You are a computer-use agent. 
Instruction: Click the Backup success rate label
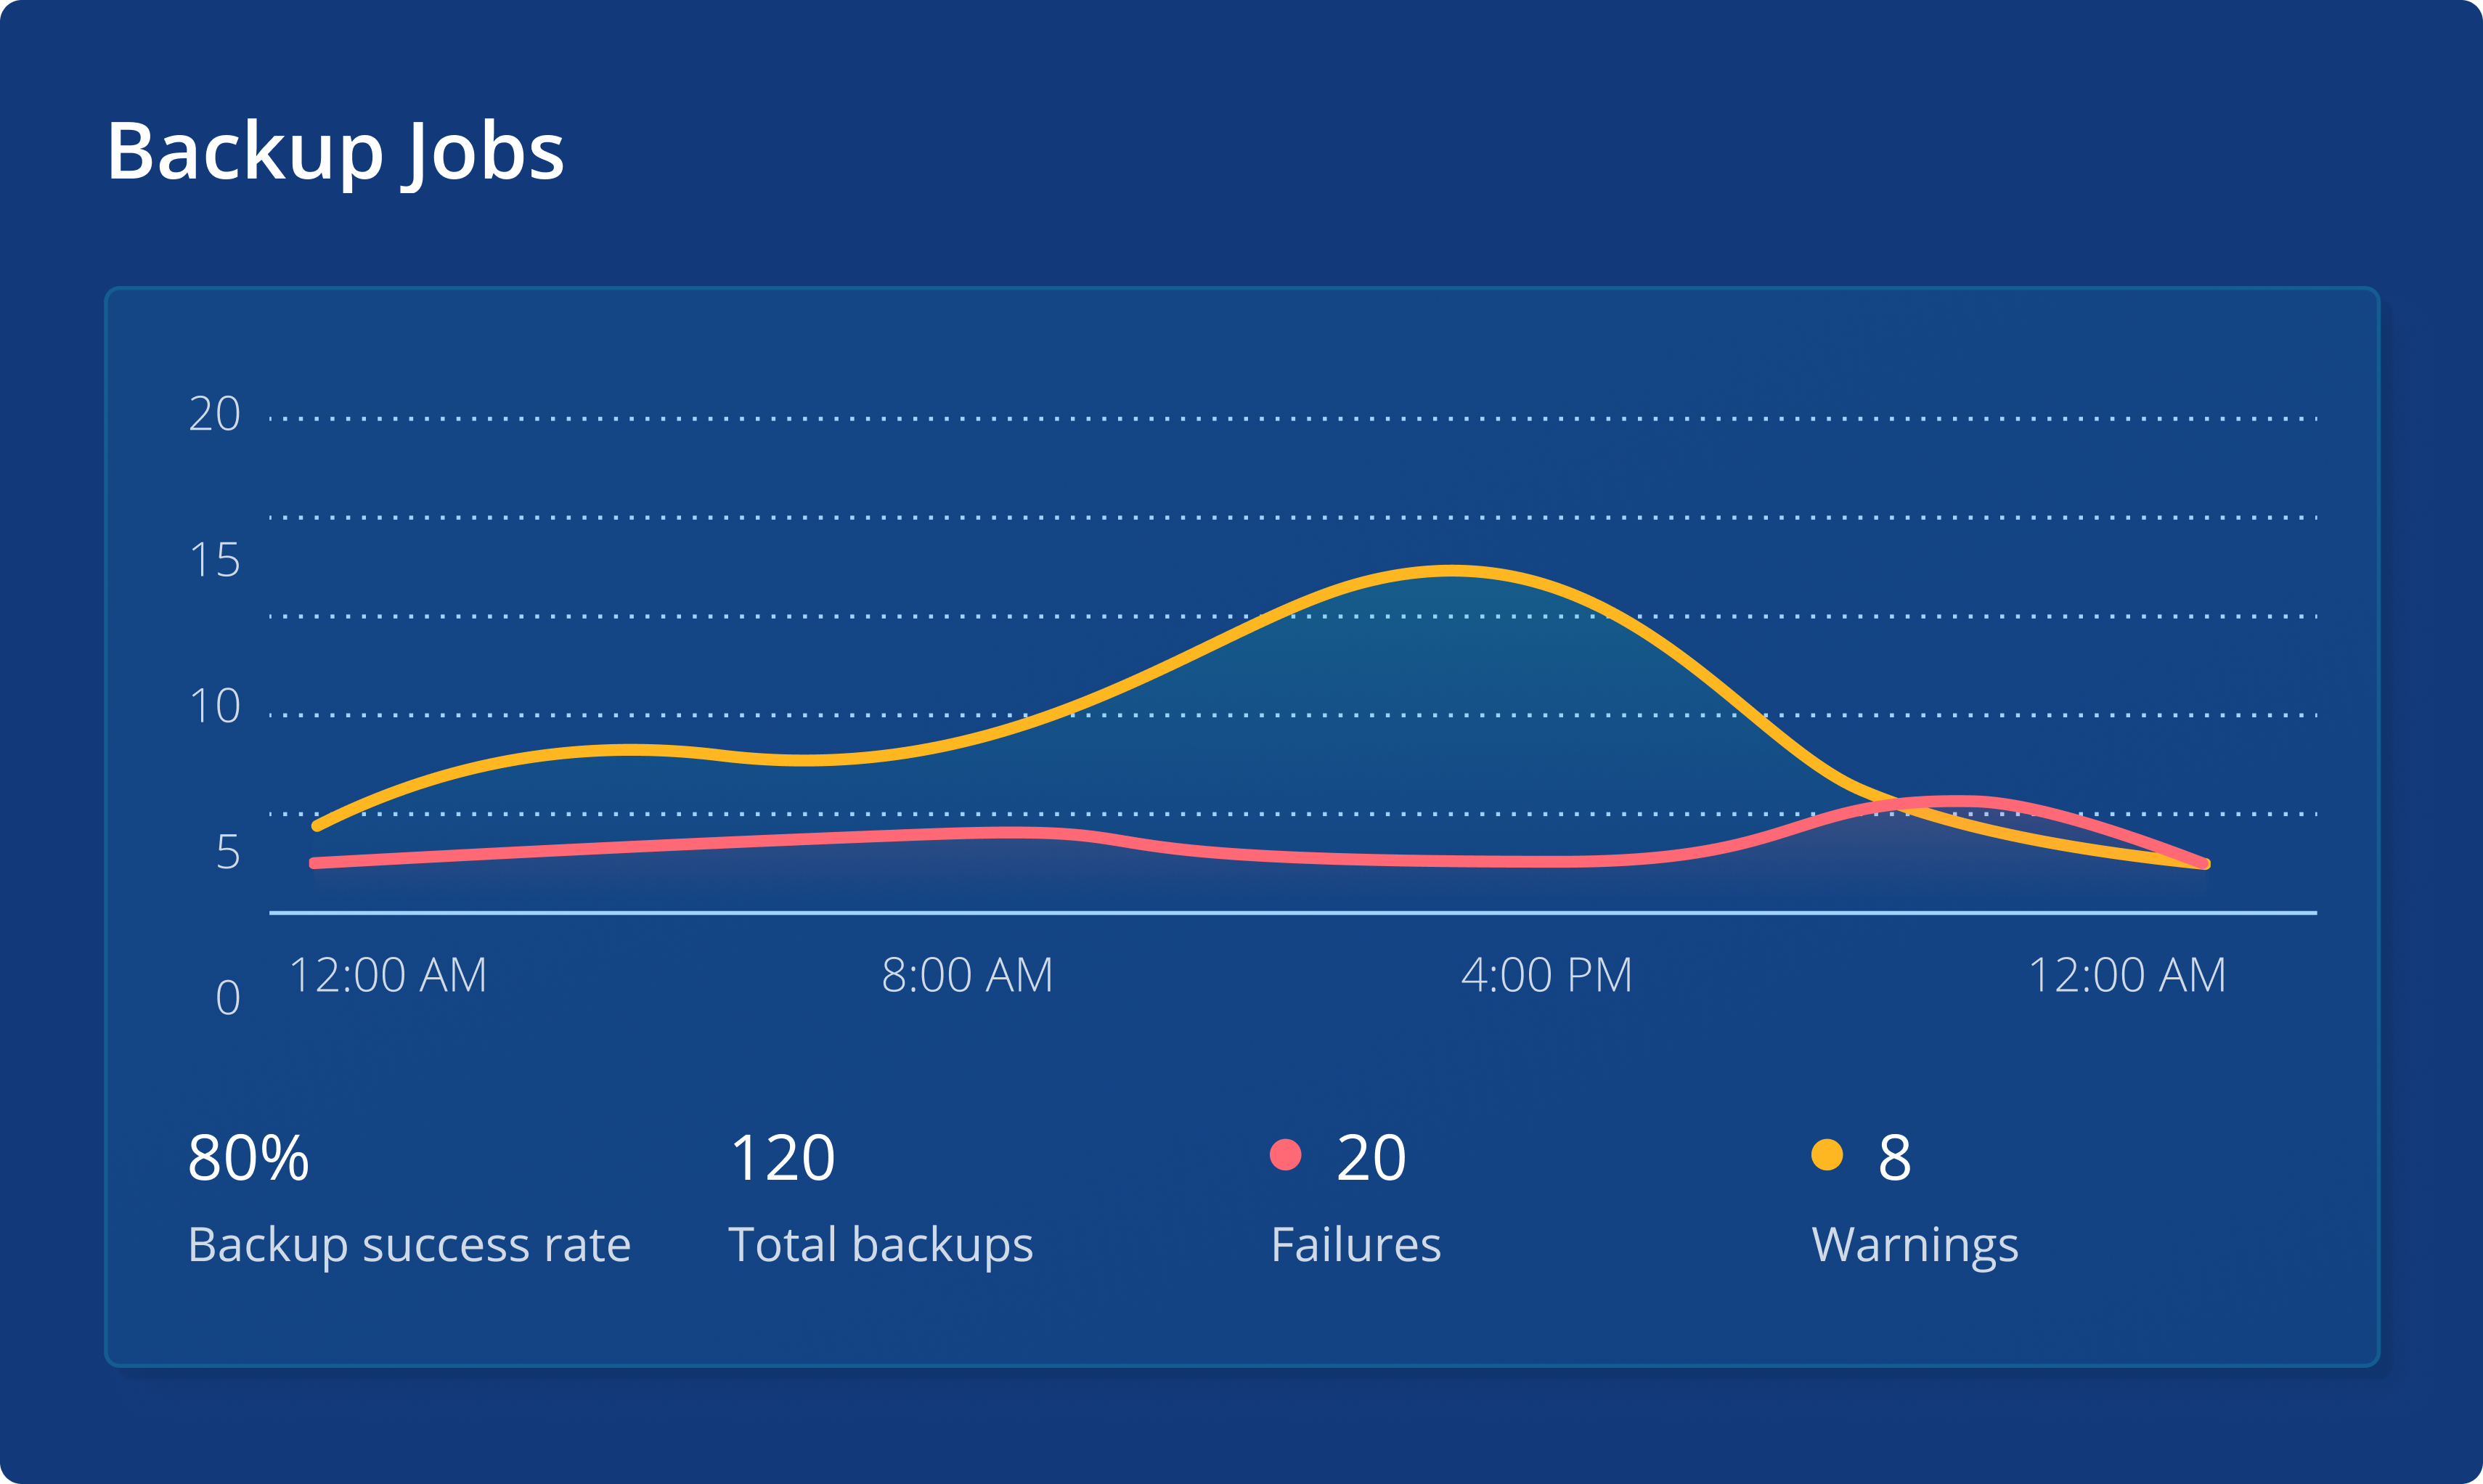pos(409,1245)
